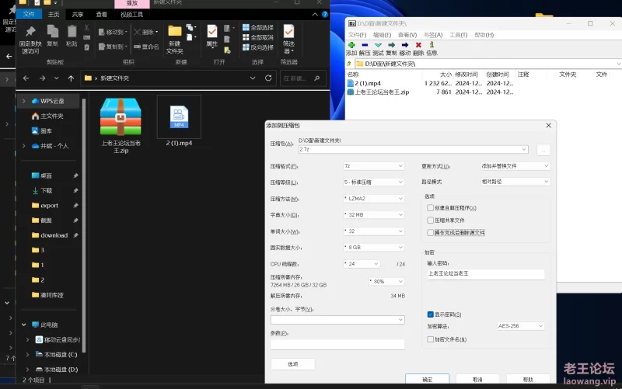The height and width of the screenshot is (389, 622).
Task: Open the 工具(T) menu in 7-Zip
Action: pyautogui.click(x=458, y=35)
